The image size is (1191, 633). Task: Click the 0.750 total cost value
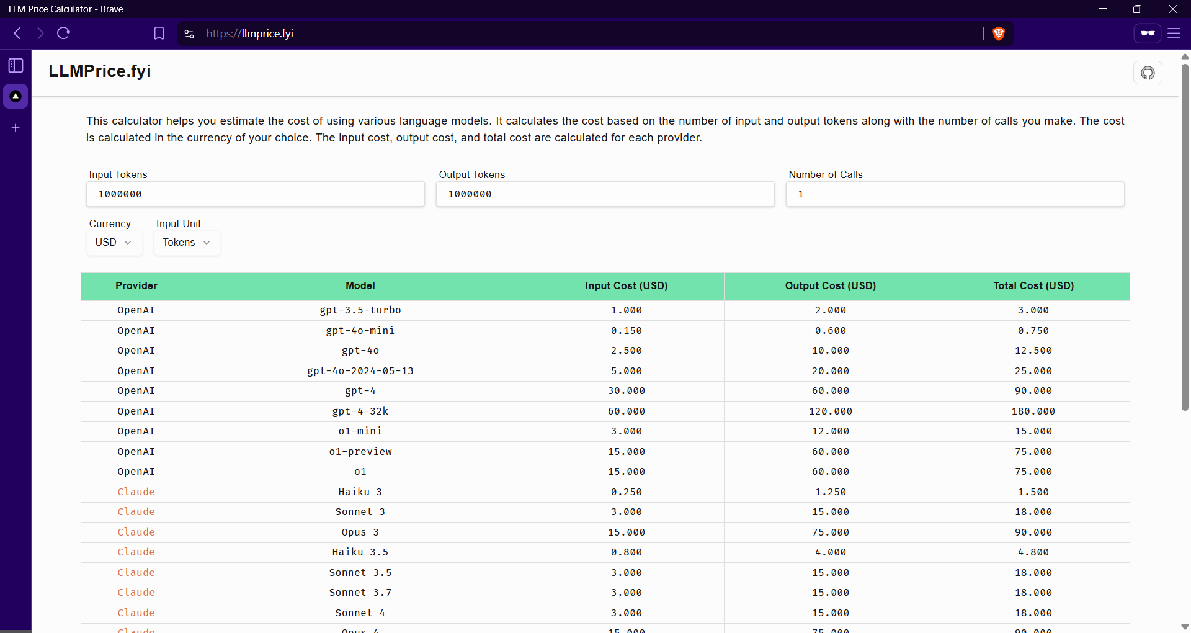pos(1033,331)
